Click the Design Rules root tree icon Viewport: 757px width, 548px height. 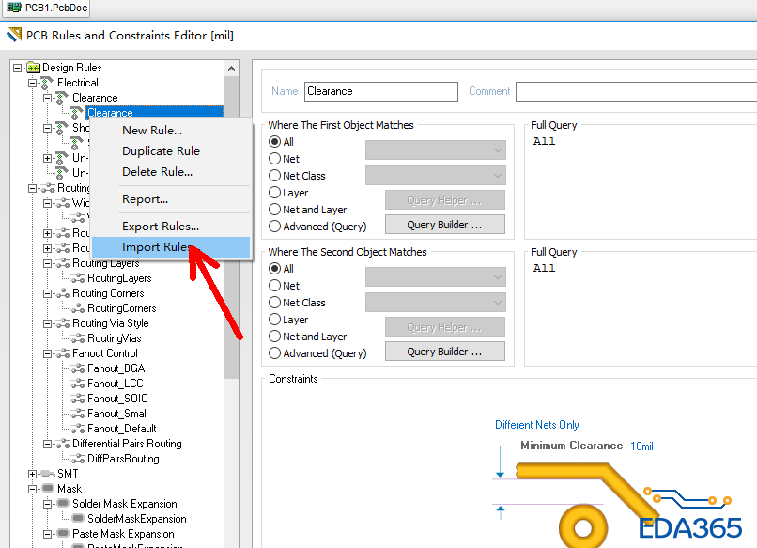click(x=33, y=68)
